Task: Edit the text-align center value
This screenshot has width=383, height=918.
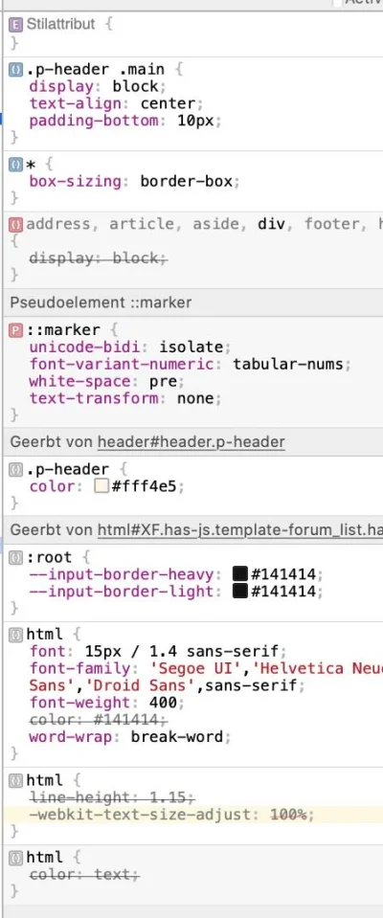Action: [x=168, y=104]
